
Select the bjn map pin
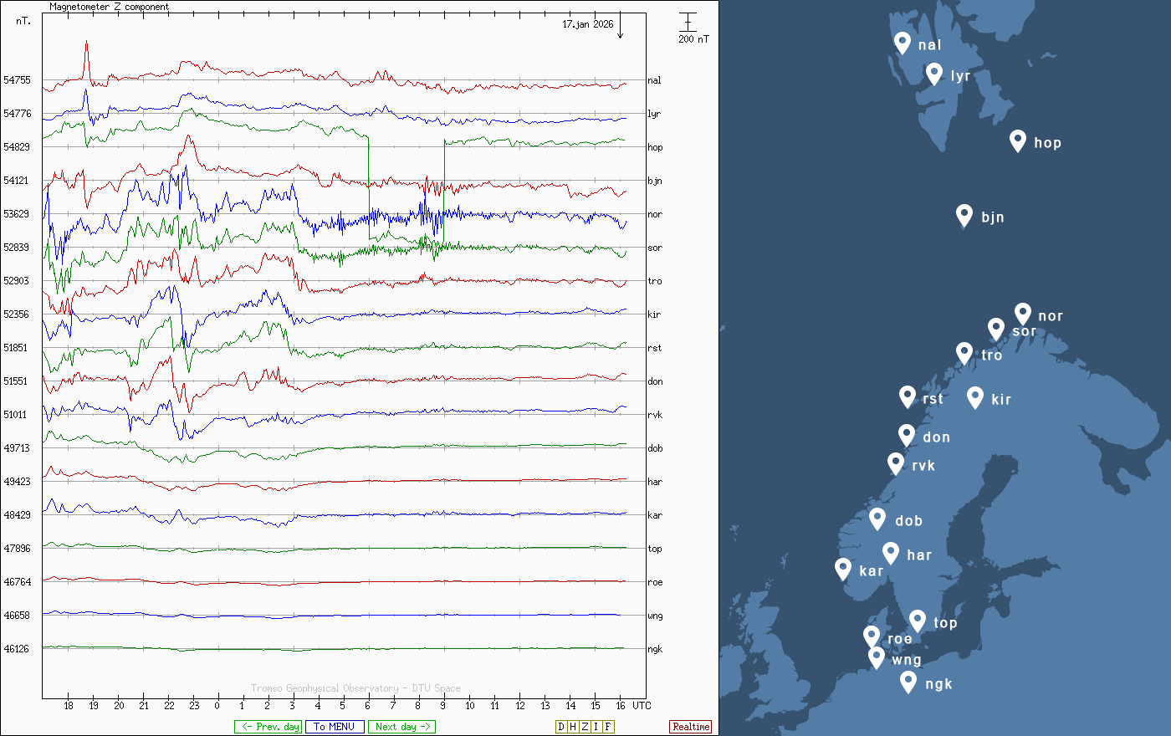pos(964,215)
